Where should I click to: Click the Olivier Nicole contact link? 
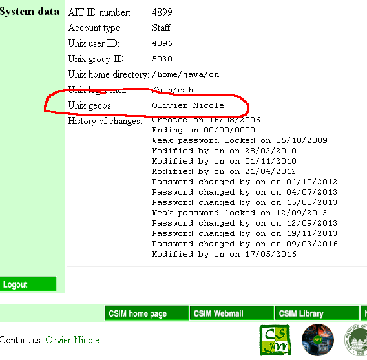(72, 340)
